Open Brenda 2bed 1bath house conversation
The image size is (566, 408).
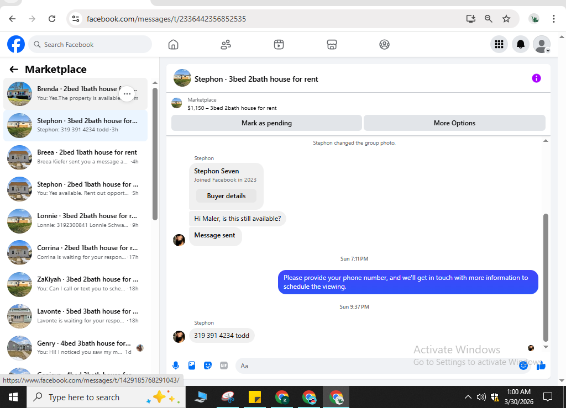tap(75, 94)
